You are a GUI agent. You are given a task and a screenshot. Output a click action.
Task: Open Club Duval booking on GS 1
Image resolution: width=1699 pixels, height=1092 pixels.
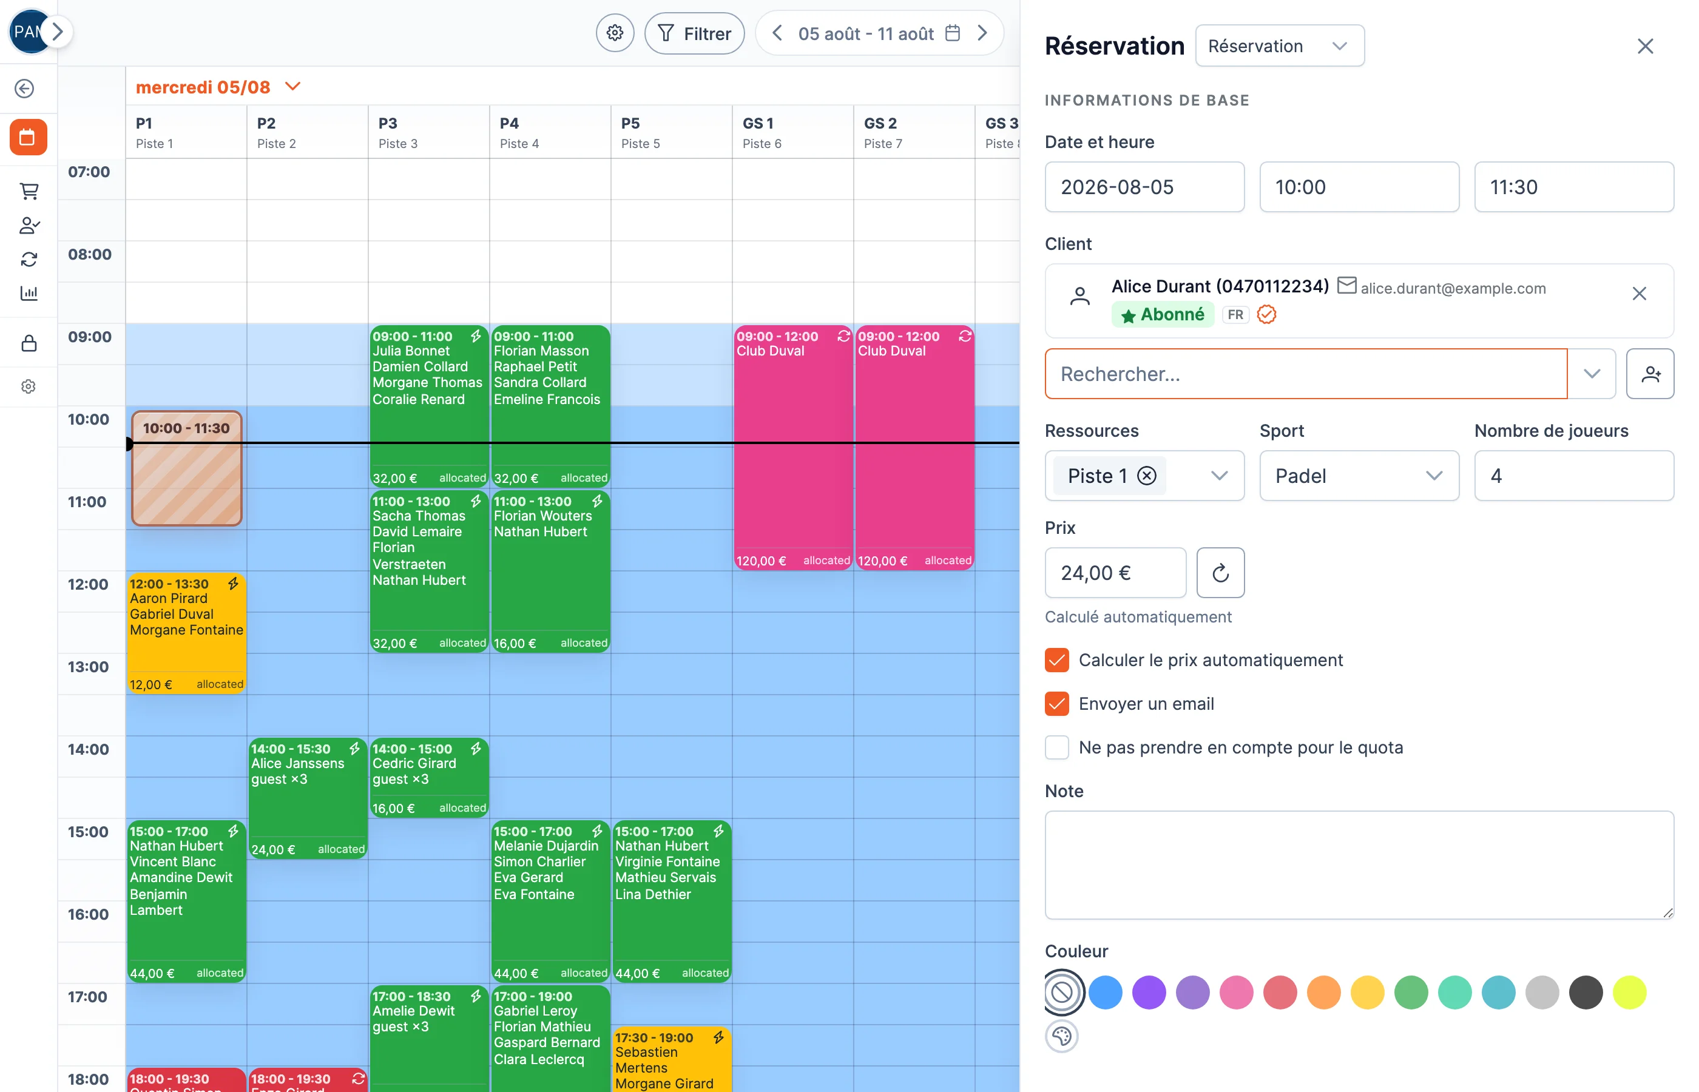tap(793, 448)
